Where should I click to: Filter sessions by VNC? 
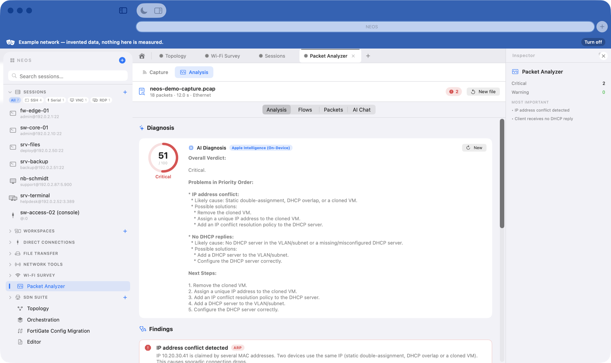[78, 100]
